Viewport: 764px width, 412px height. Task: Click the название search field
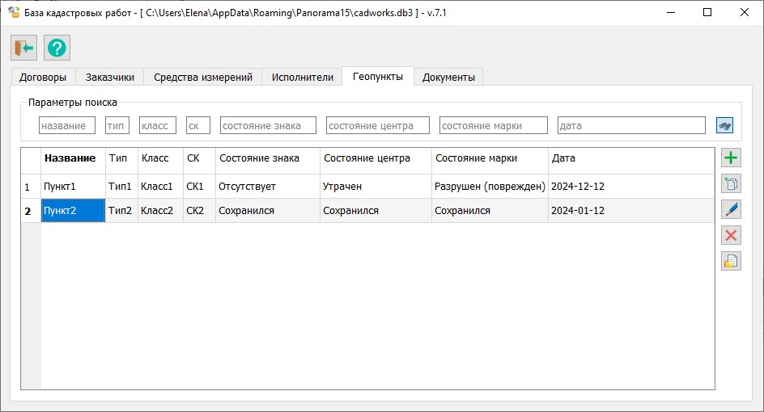click(x=67, y=125)
